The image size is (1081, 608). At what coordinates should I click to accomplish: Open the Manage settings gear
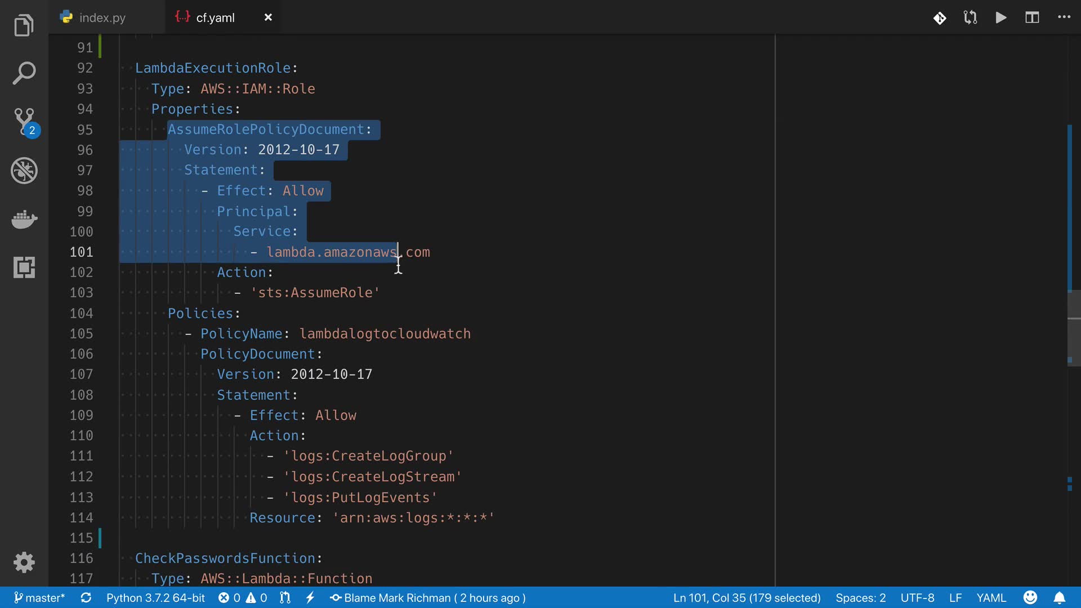tap(24, 562)
